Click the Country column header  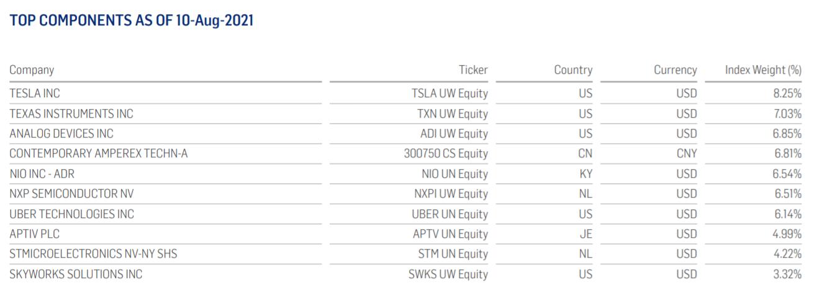[x=573, y=71]
